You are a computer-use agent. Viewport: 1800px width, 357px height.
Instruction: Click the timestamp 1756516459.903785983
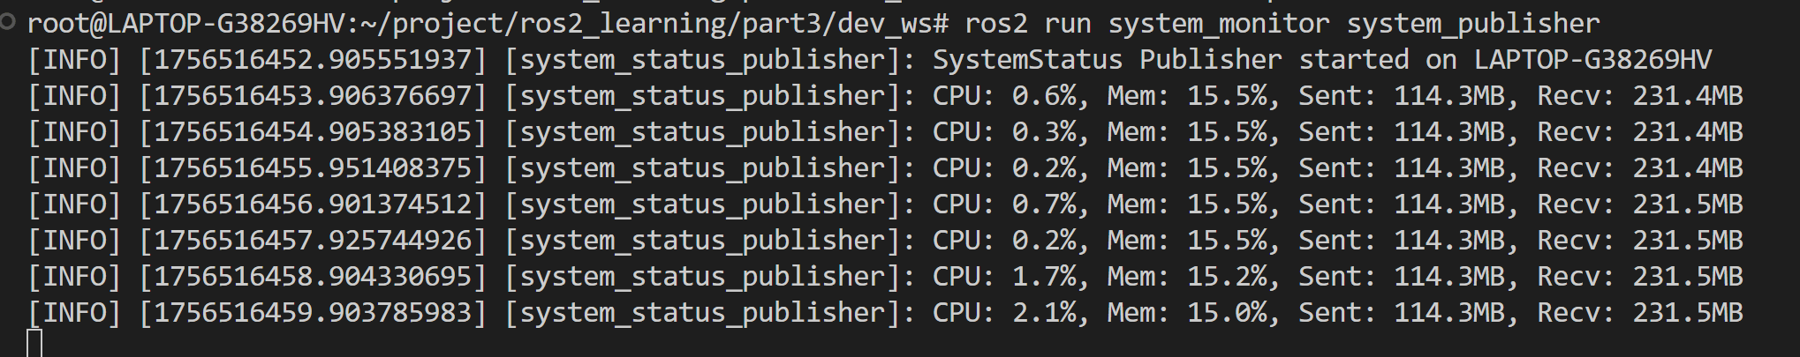(313, 313)
